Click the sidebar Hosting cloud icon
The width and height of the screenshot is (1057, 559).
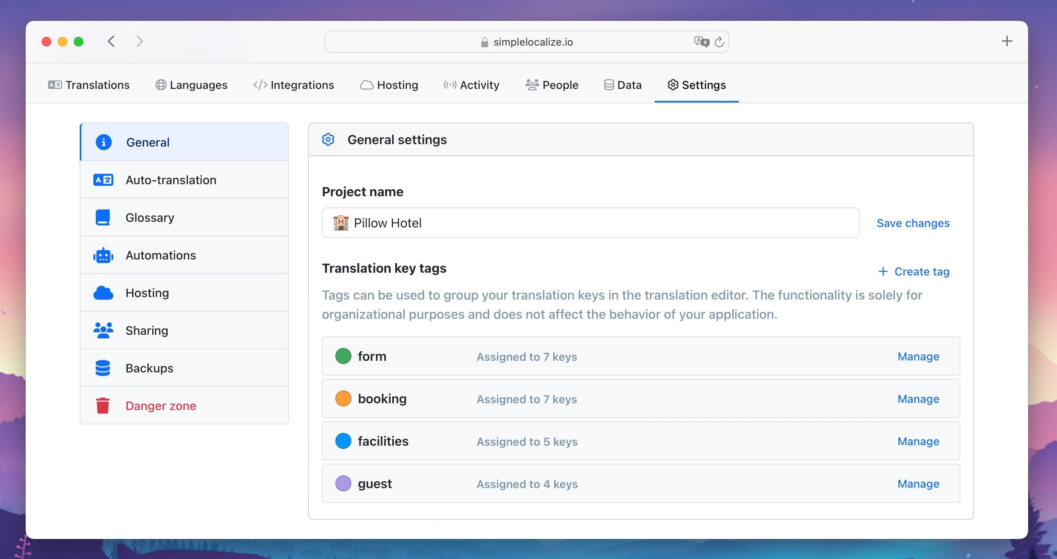(x=103, y=293)
